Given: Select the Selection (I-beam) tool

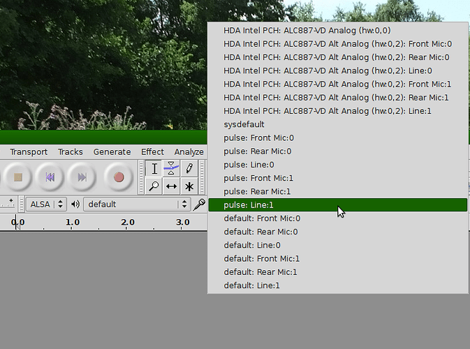Looking at the screenshot, I should click(x=154, y=169).
